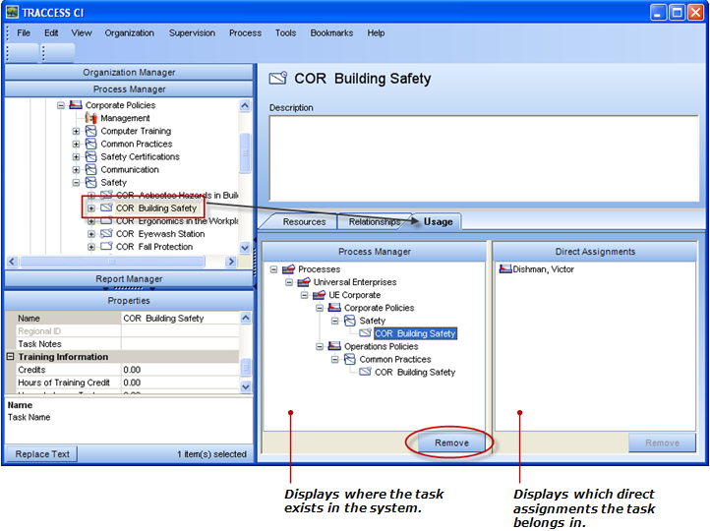Viewport: 710px width, 531px height.
Task: Click the left tree horizontal scrollbar right arrow
Action: [232, 263]
